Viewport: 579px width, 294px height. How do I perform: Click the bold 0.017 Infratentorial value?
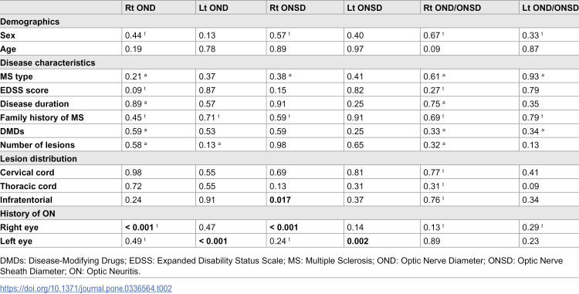point(280,200)
